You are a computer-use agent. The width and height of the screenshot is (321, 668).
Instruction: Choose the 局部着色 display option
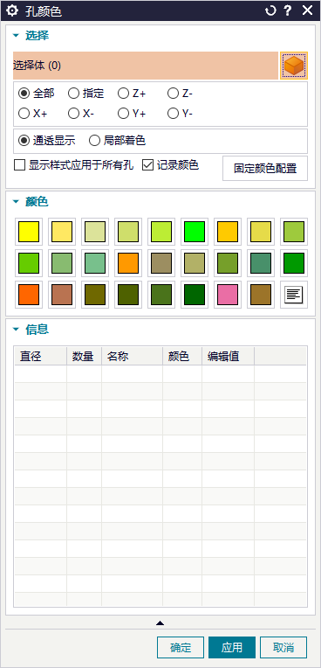[94, 141]
